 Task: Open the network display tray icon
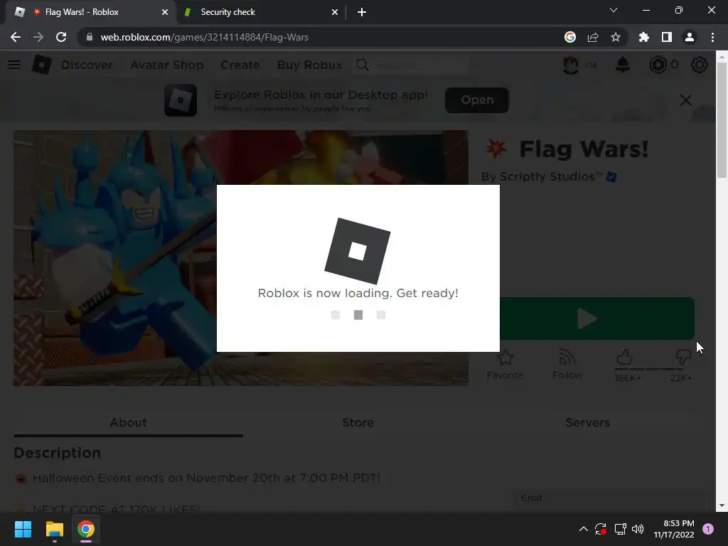(620, 529)
